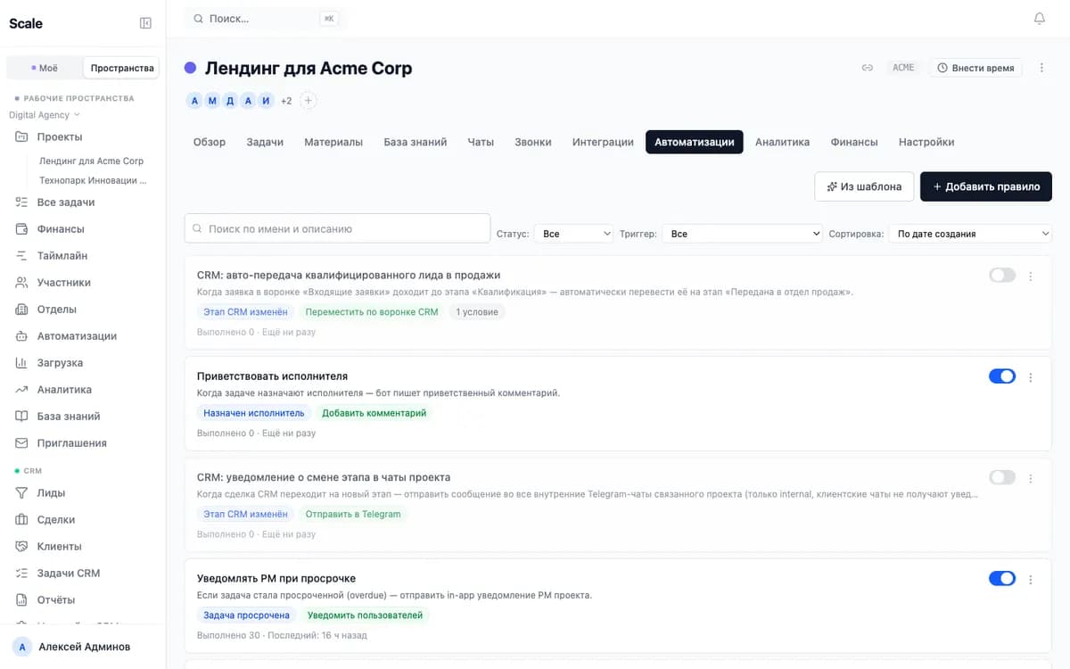This screenshot has height=669, width=1070.
Task: Focus the Поиск по имени и описанию field
Action: 337,228
